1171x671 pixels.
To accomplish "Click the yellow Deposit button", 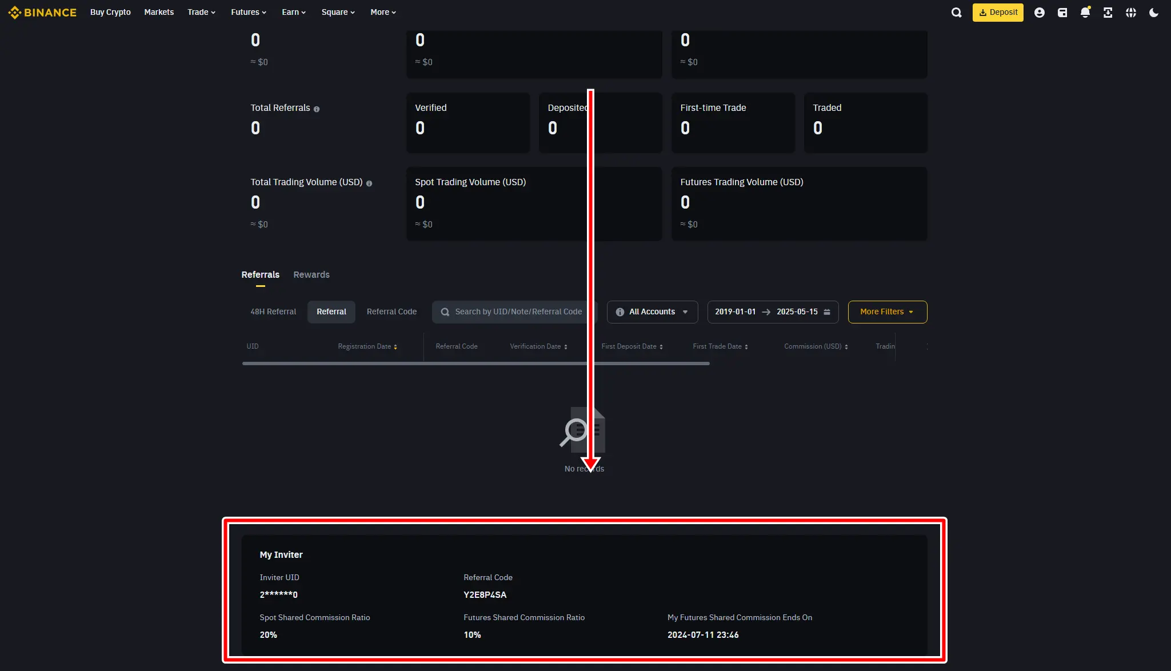I will pyautogui.click(x=998, y=12).
